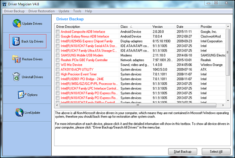This screenshot has width=235, height=158.
Task: Sort by Driver Description column header
Action: point(87,27)
